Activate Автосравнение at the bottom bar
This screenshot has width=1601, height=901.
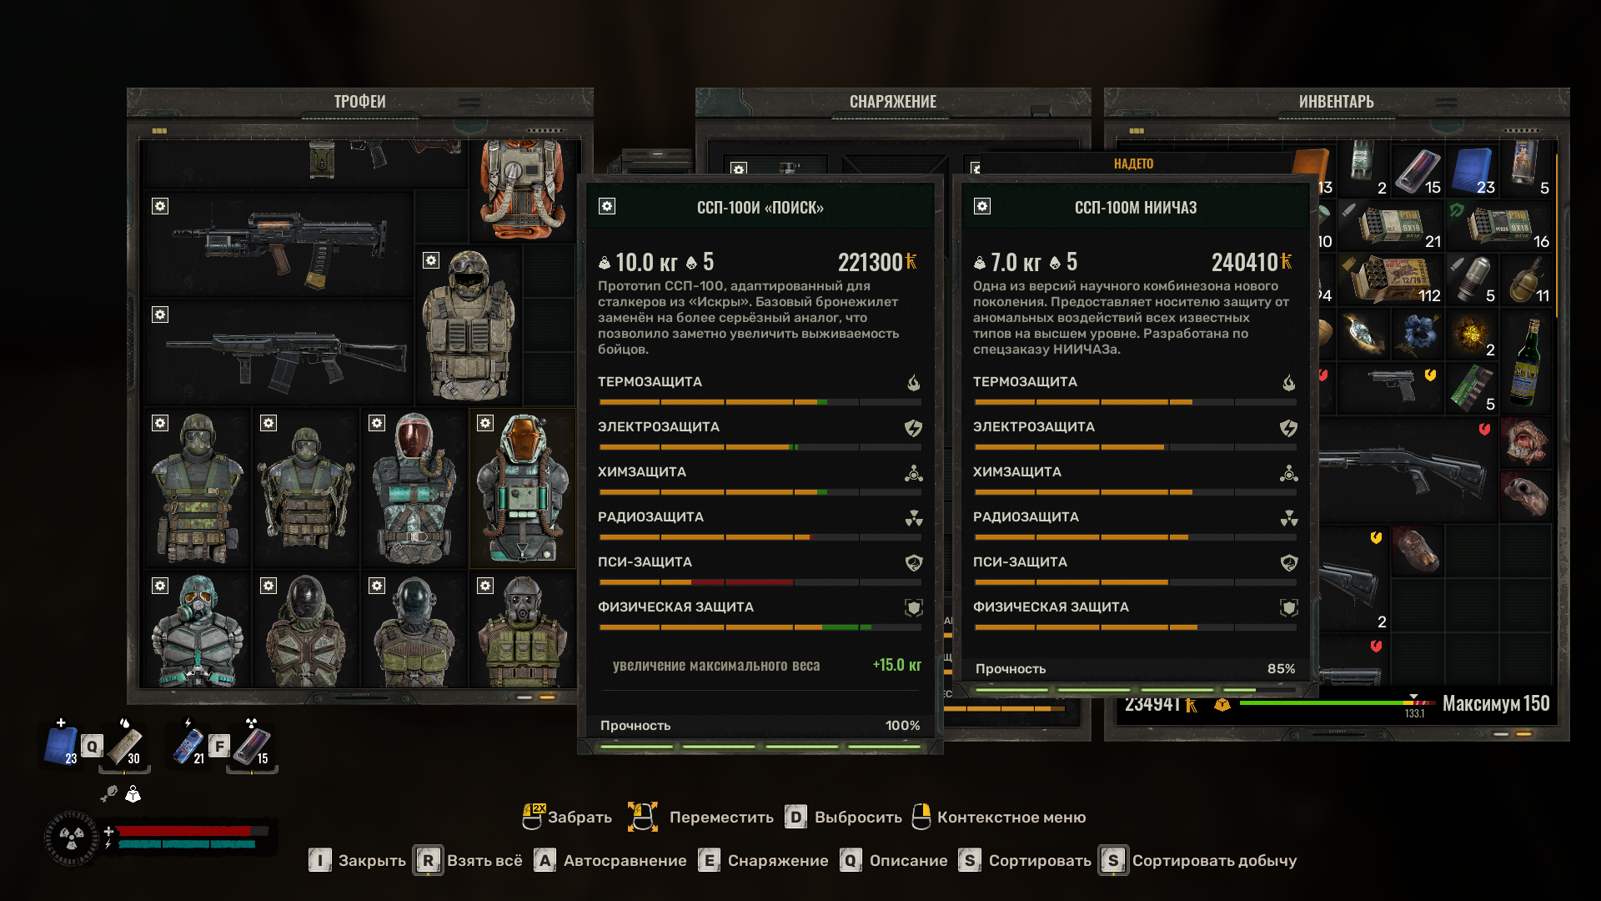[610, 860]
